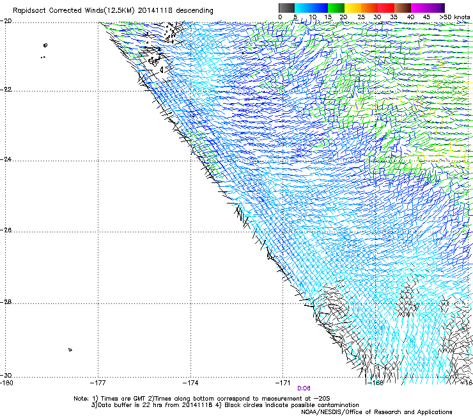Image resolution: width=473 pixels, height=416 pixels.
Task: Click the '-24' latitude axis label
Action: (6, 159)
